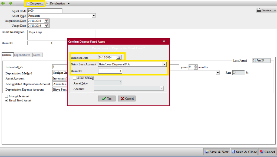Click the Save & Close button
This screenshot has width=277, height=157.
(244, 152)
